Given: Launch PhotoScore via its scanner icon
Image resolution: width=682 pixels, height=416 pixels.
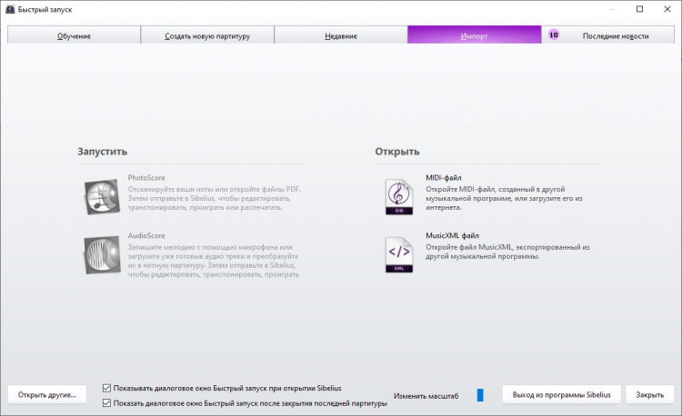Looking at the screenshot, I should [102, 197].
